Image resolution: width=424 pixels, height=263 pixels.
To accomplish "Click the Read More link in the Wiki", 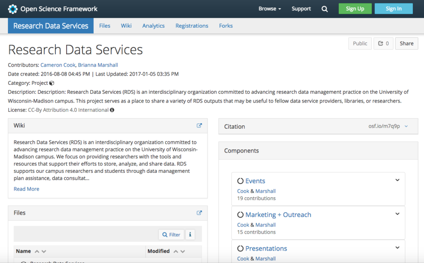I will pyautogui.click(x=26, y=189).
